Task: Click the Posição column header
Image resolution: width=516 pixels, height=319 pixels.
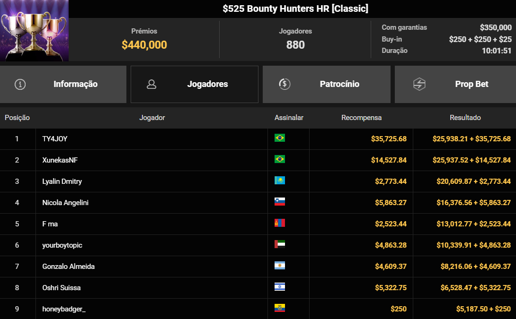Action: coord(18,118)
